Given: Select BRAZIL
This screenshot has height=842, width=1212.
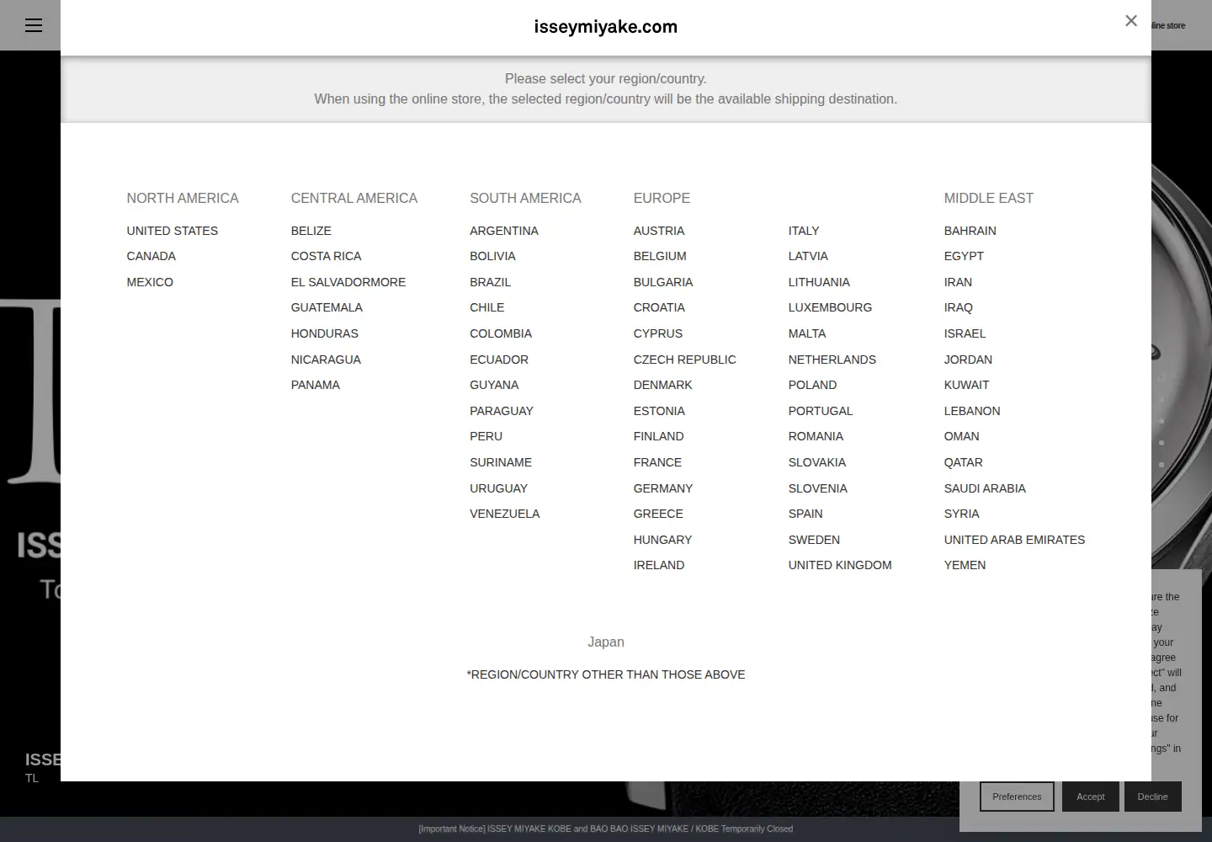Looking at the screenshot, I should (491, 282).
